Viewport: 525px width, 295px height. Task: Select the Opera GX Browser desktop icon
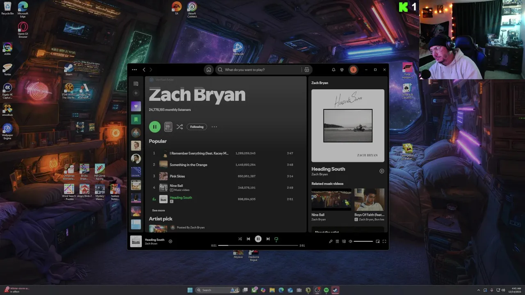point(23,30)
